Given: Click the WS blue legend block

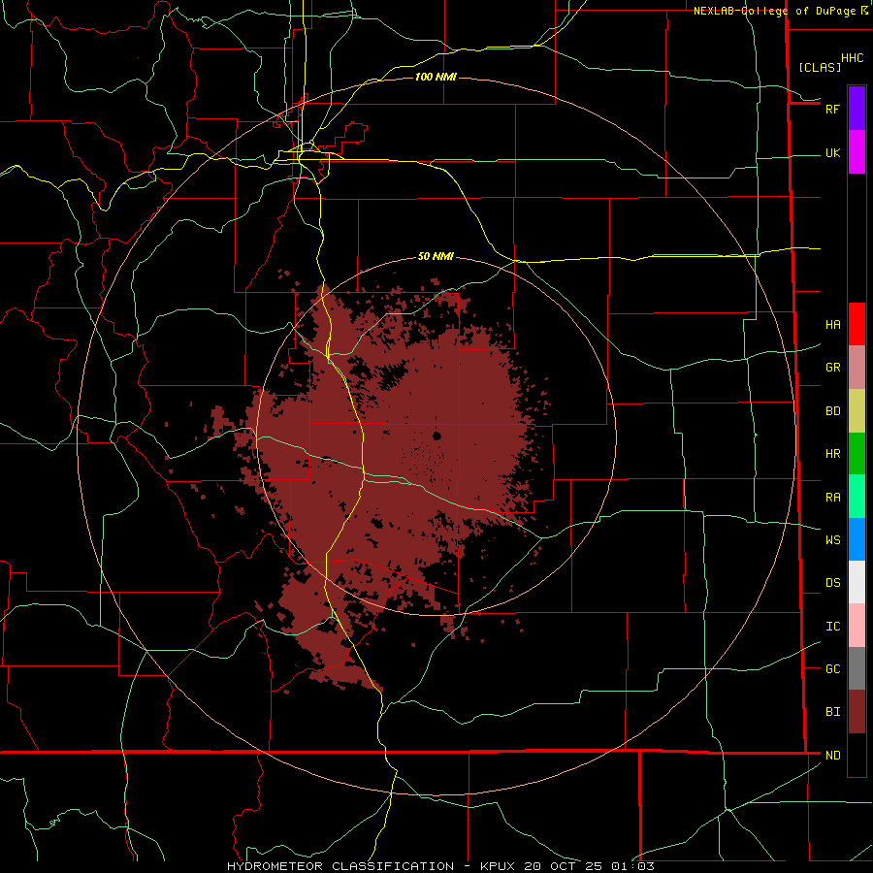Looking at the screenshot, I should (x=857, y=539).
